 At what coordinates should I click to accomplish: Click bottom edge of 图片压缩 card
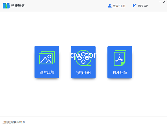(x=47, y=78)
